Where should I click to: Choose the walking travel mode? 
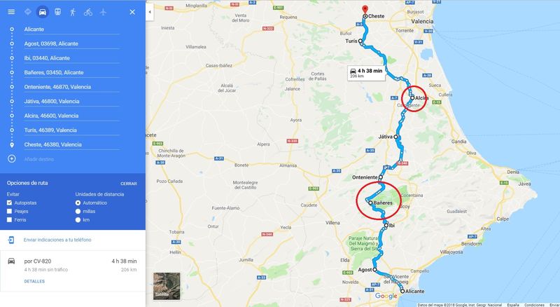[73, 12]
